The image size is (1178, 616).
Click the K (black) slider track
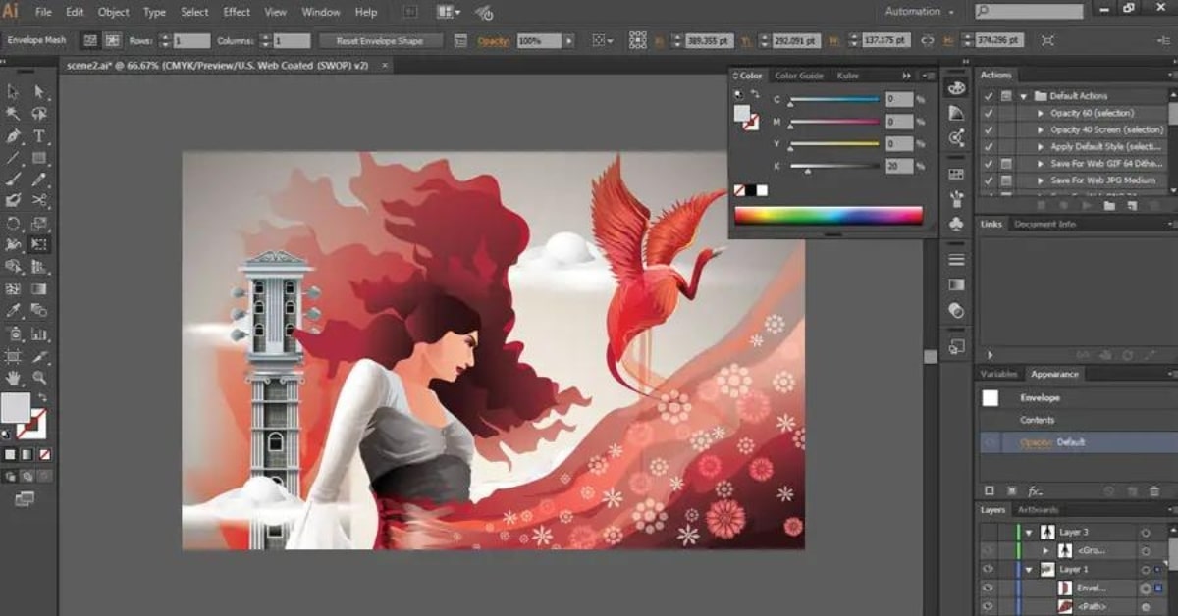click(x=834, y=165)
